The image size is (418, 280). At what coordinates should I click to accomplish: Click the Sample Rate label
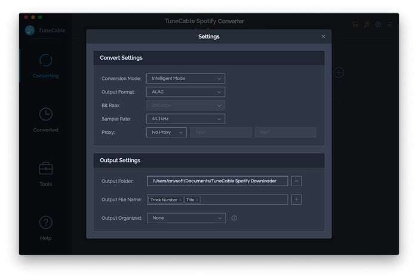point(116,119)
